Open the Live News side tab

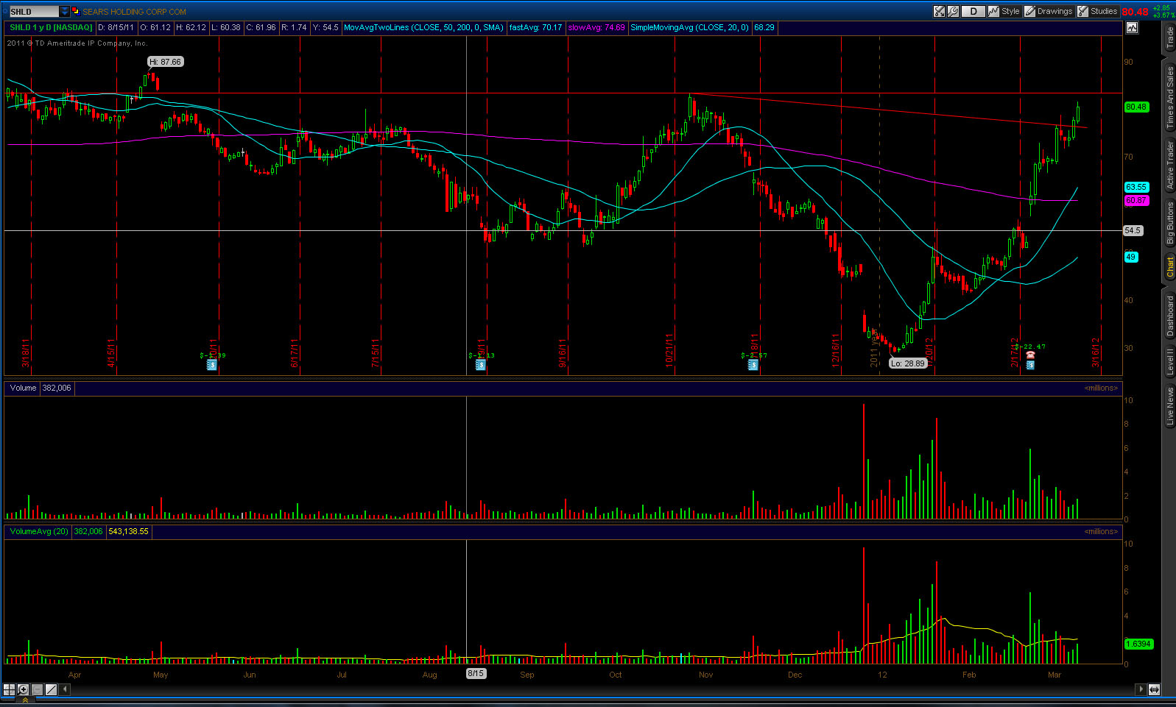pyautogui.click(x=1169, y=406)
